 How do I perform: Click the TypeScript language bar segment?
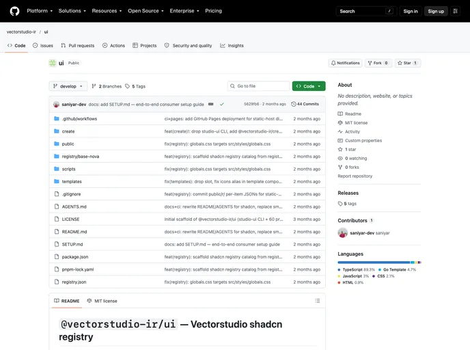coord(374,262)
